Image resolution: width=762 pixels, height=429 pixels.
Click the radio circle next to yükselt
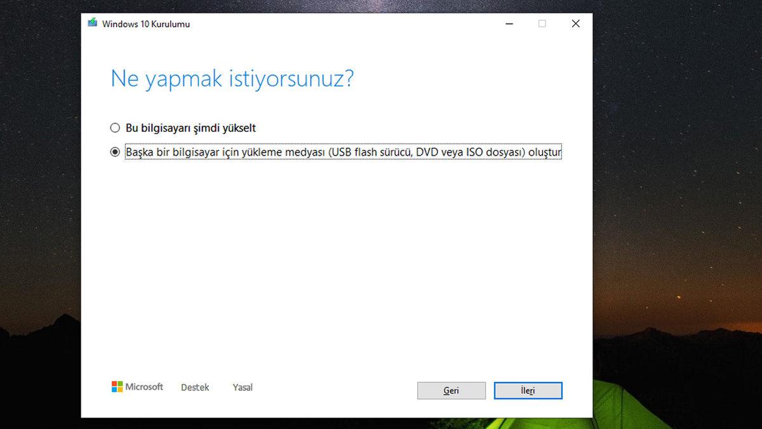[115, 128]
